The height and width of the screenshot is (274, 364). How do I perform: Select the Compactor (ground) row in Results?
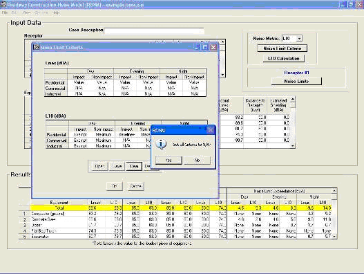[x=175, y=214]
